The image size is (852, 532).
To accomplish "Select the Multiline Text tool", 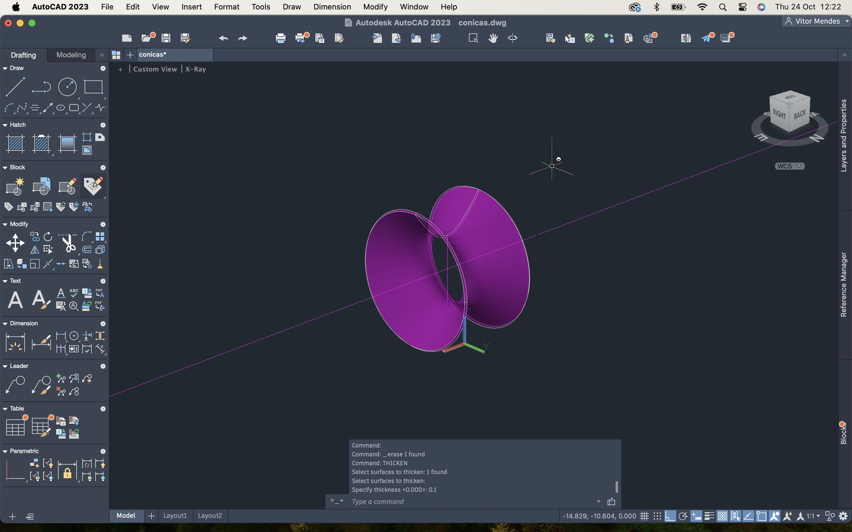I will pyautogui.click(x=15, y=300).
